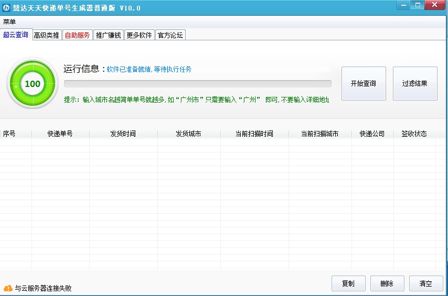The height and width of the screenshot is (296, 448).
Task: Open the 官方论坛 tab
Action: (x=170, y=35)
